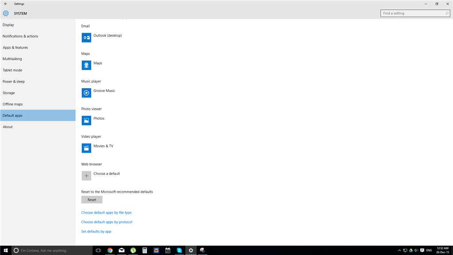Screen dimensions: 453x255
Task: Choose a default web browser plus icon
Action: click(x=86, y=175)
